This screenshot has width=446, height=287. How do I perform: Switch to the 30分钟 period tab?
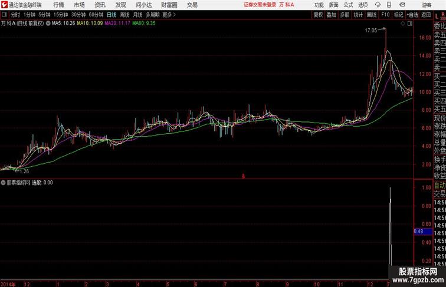coord(78,15)
